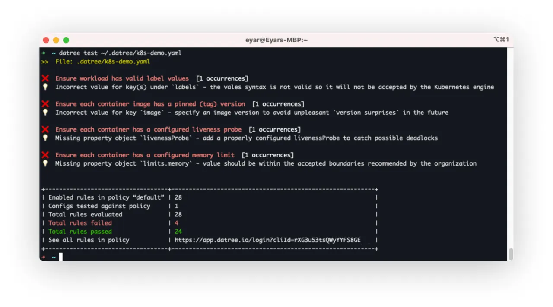
Task: Click the red failed count 4
Action: [176, 223]
